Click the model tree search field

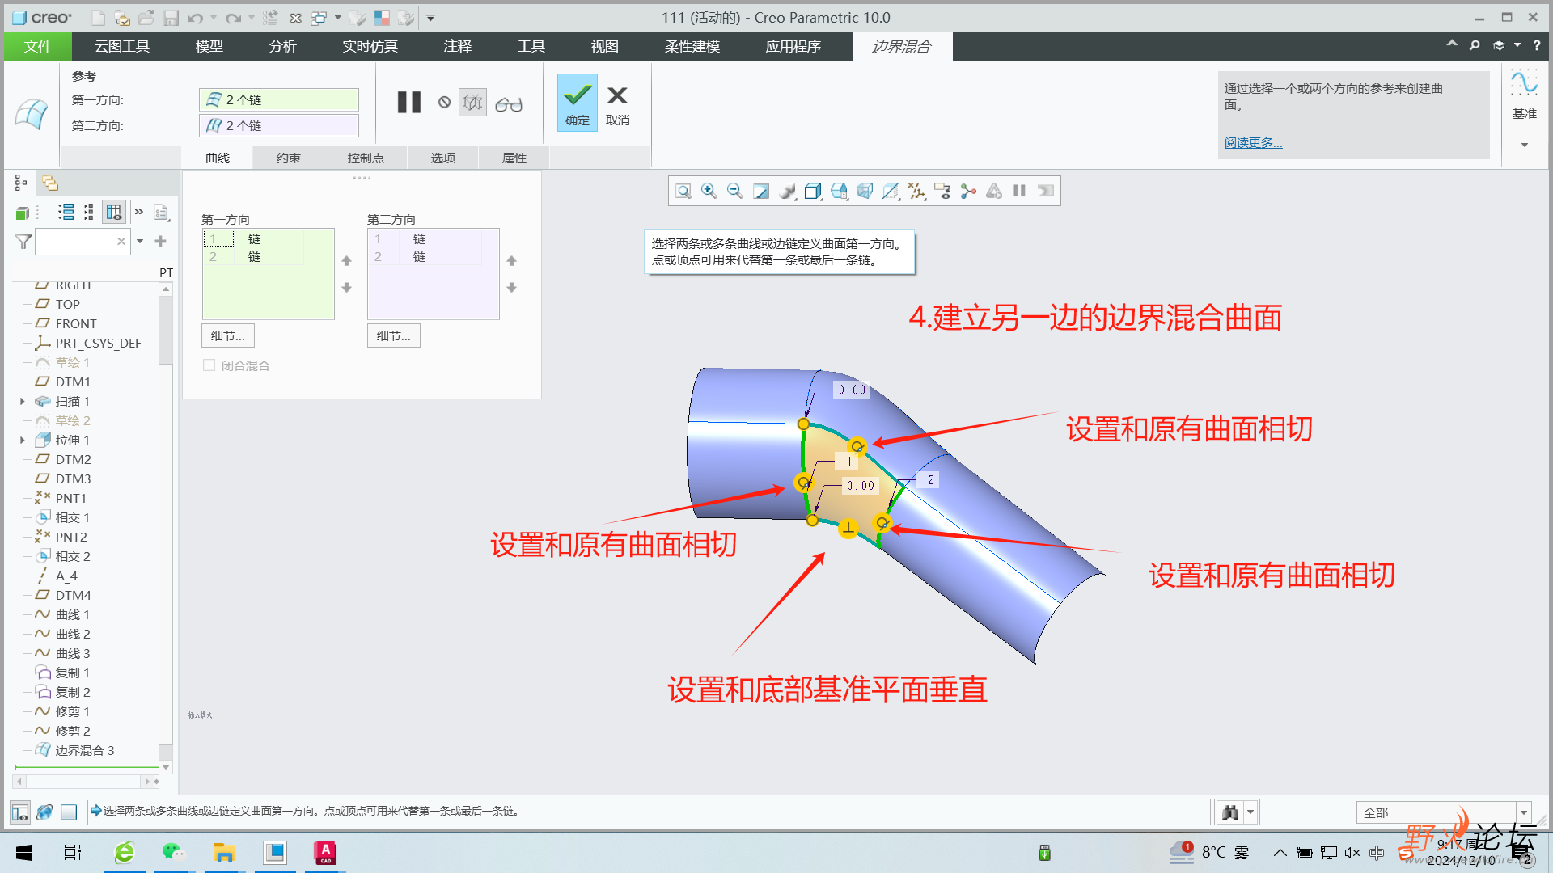(x=77, y=241)
